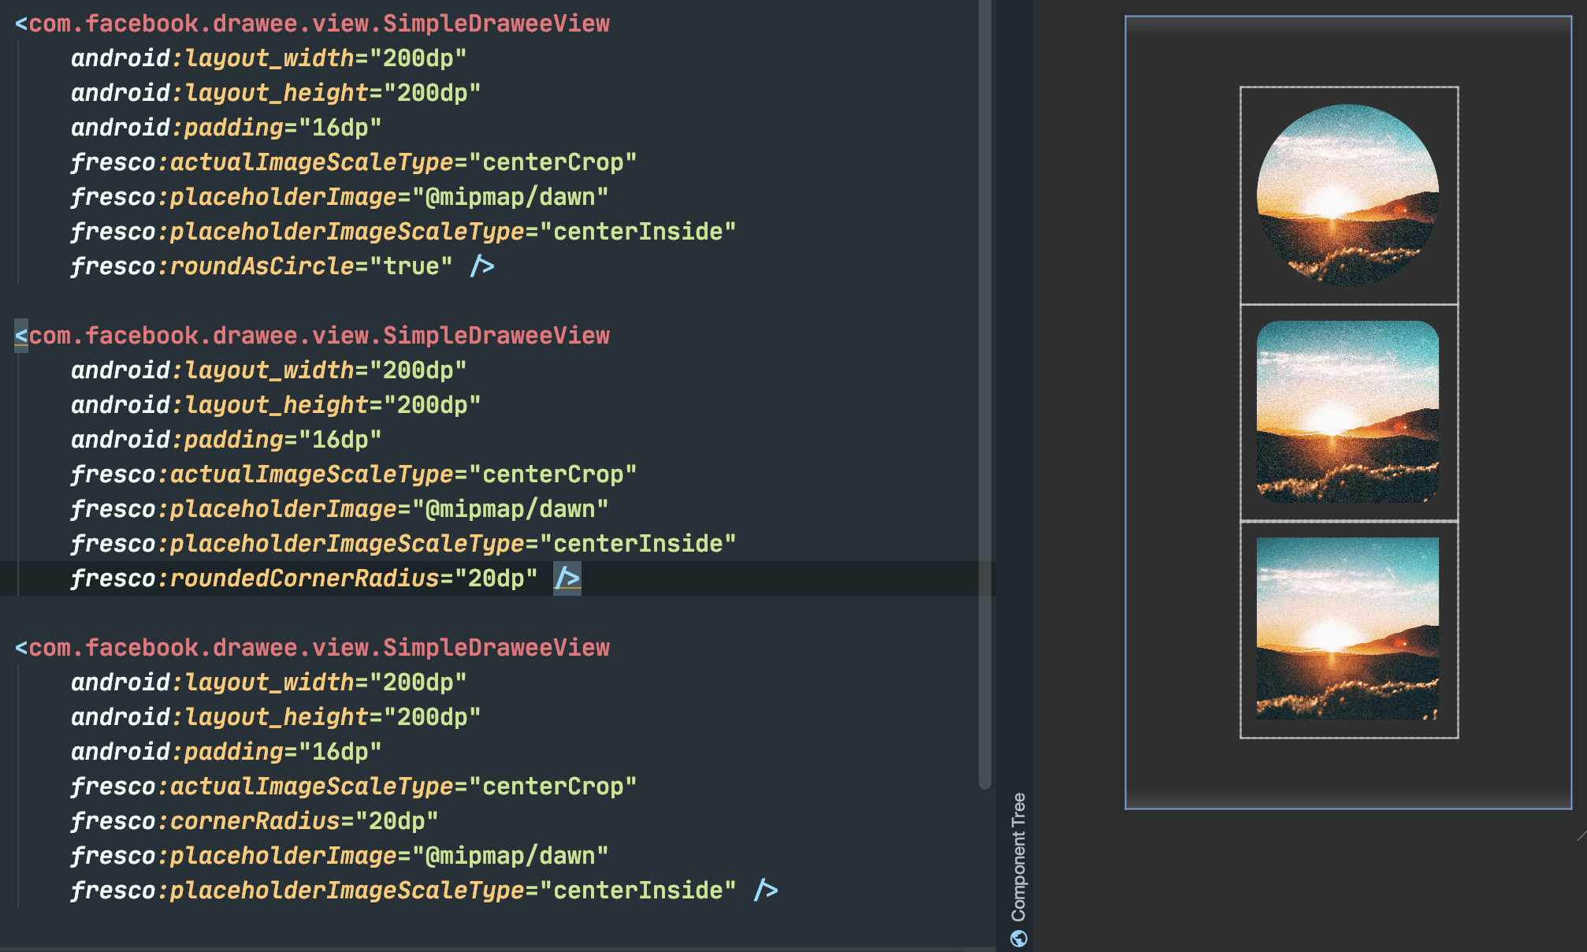Click the close-tag arrow after last placeholderImageScaleType

pos(767,890)
